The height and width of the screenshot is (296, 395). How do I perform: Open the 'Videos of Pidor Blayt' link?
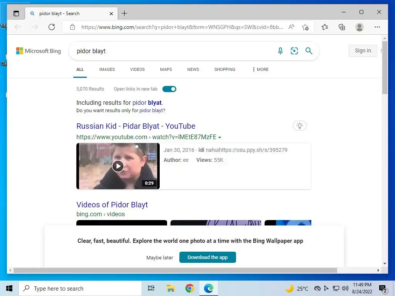[x=112, y=205]
